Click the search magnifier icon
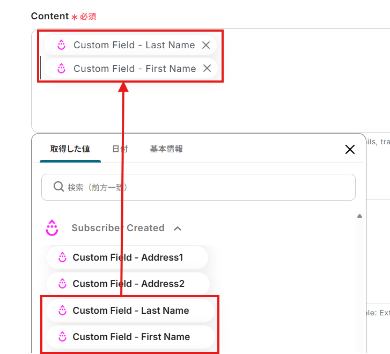Screen dimensions: 390x354 pos(59,187)
